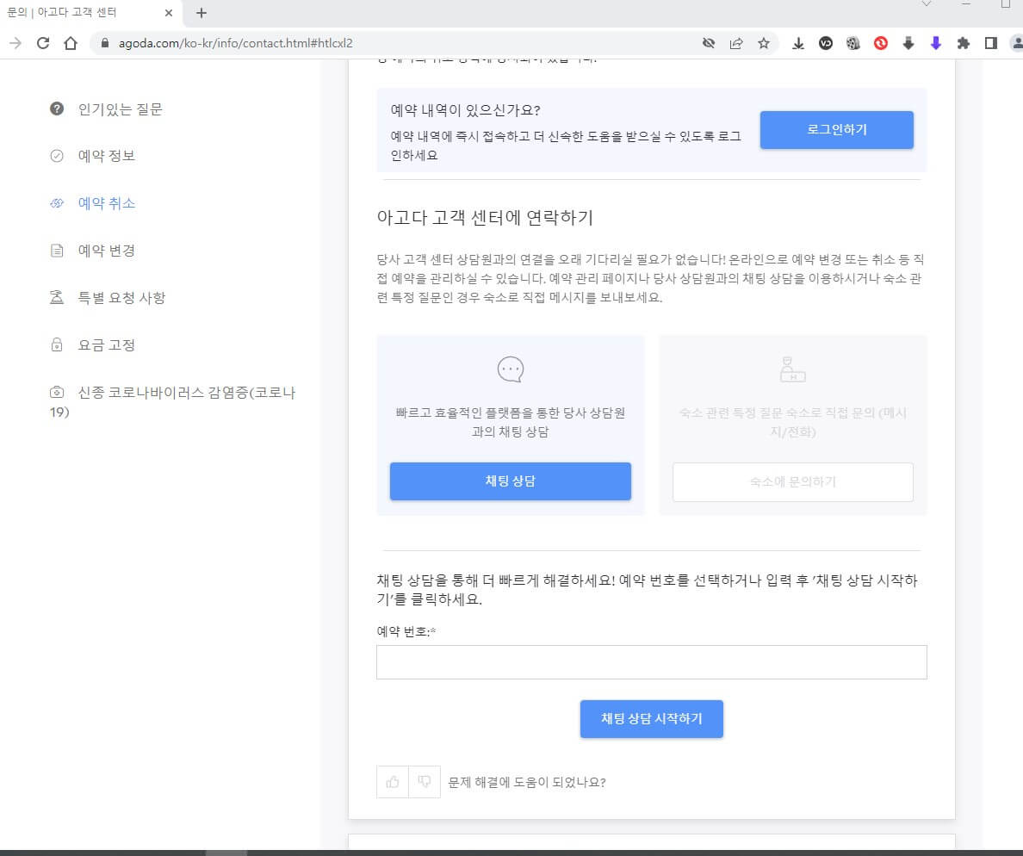1023x856 pixels.
Task: Click the checkmark icon beside 예약 정보
Action: pyautogui.click(x=57, y=155)
